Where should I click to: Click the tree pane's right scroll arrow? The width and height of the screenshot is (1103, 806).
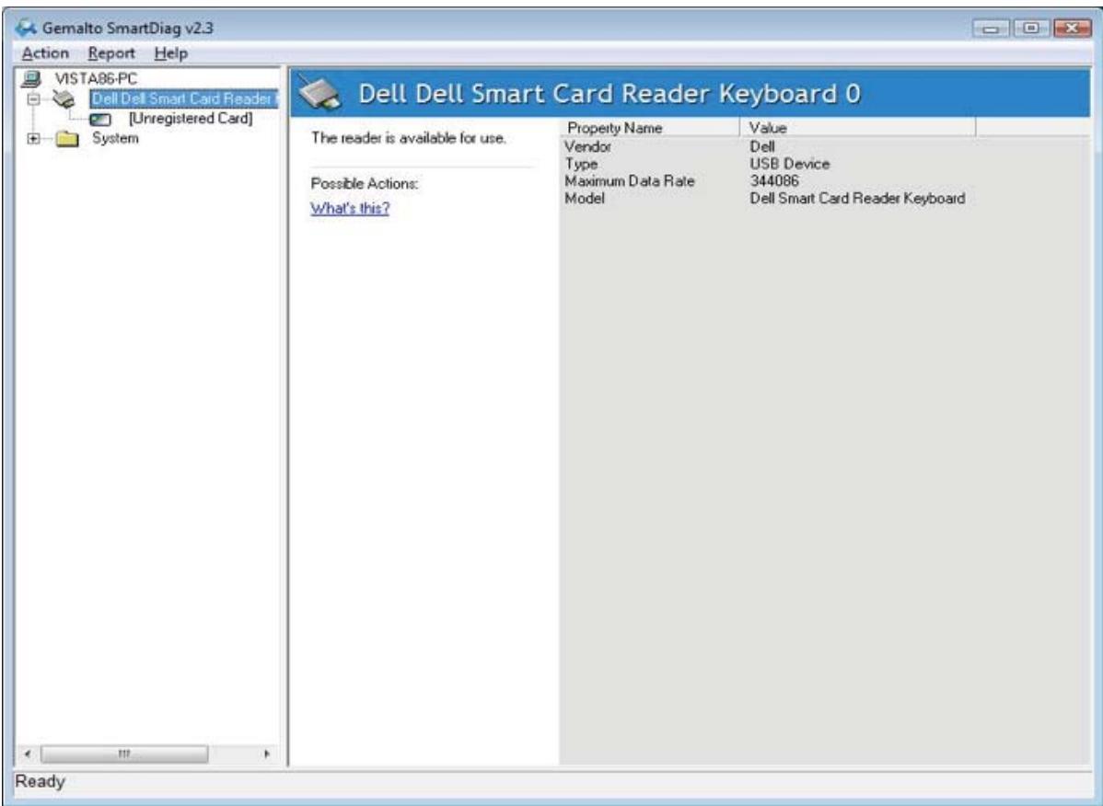point(267,754)
